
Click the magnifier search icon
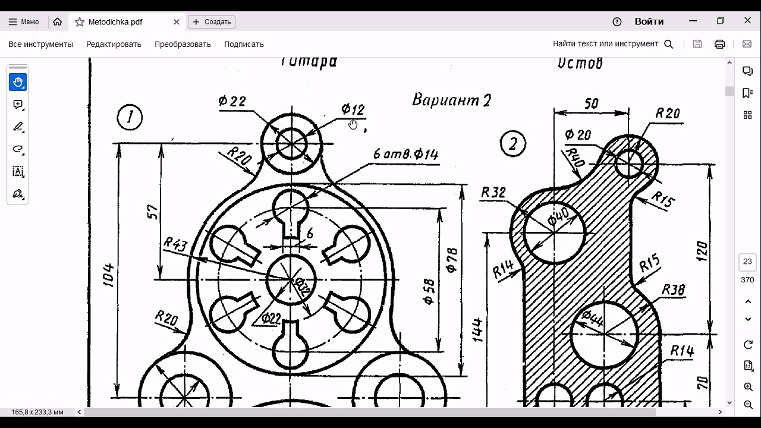pyautogui.click(x=668, y=44)
